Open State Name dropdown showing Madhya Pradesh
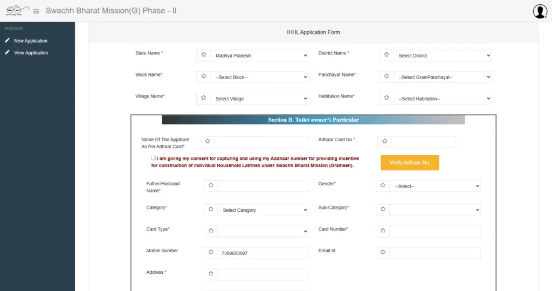The width and height of the screenshot is (552, 291). tap(259, 56)
